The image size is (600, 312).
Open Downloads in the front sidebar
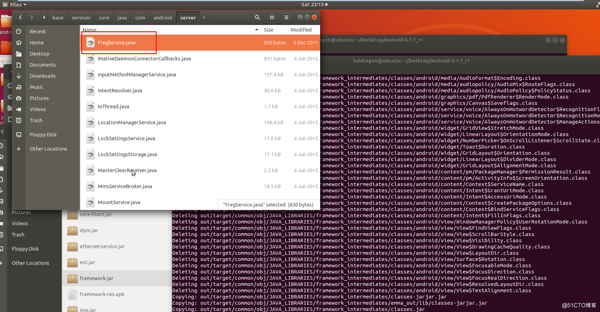(43, 76)
